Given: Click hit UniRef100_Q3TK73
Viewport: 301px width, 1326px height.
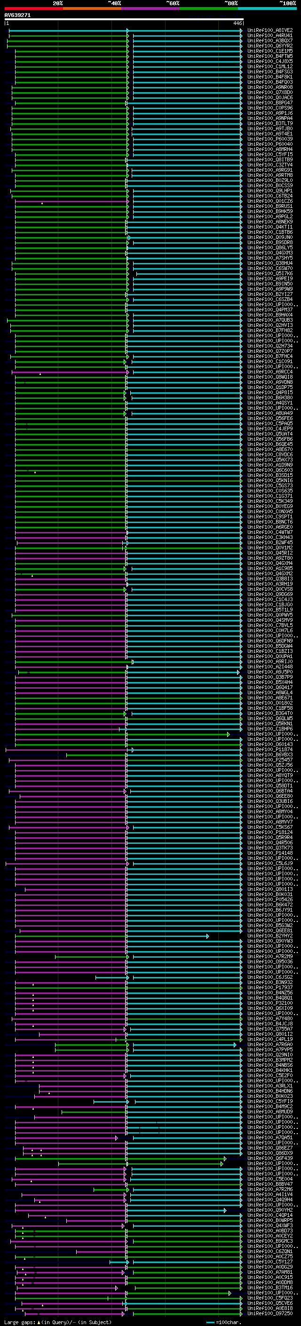Looking at the screenshot, I should tap(270, 848).
